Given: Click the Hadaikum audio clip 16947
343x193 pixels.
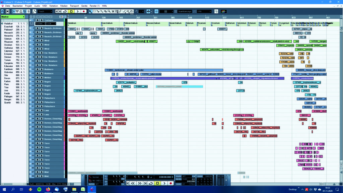Looking at the screenshot, I should 72,29.
